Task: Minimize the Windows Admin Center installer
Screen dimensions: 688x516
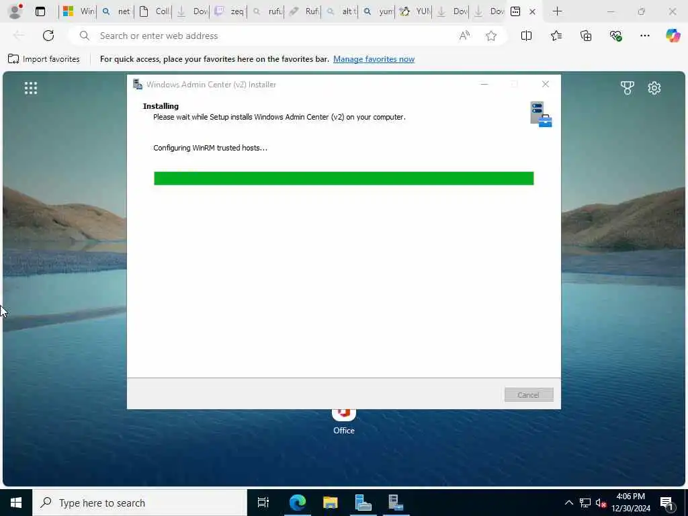Action: point(484,84)
